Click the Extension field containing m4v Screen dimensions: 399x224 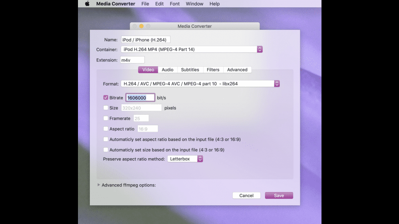pos(133,60)
